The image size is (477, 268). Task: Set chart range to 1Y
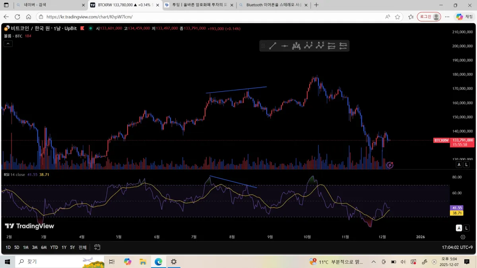[64, 247]
